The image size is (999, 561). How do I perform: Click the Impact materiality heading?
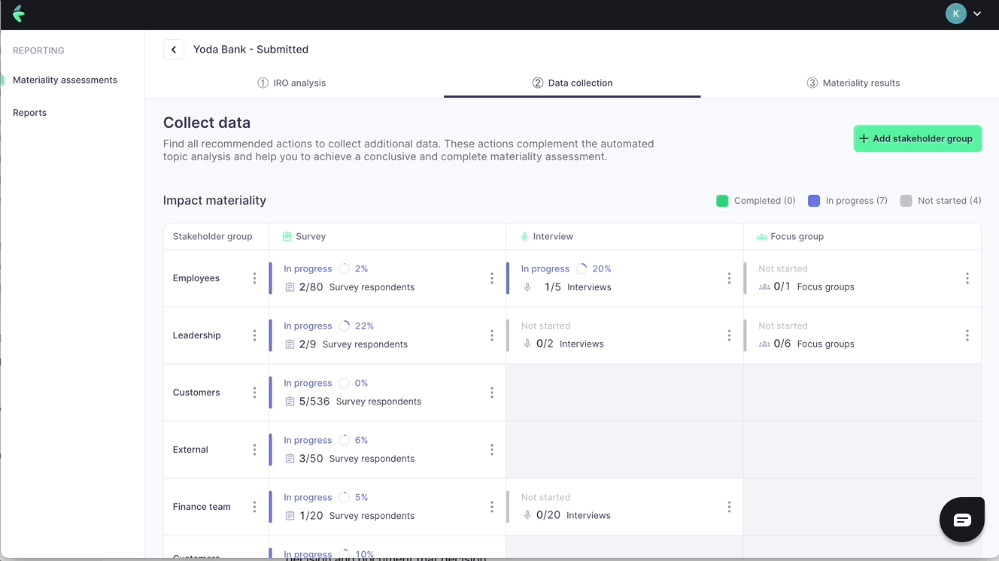214,201
